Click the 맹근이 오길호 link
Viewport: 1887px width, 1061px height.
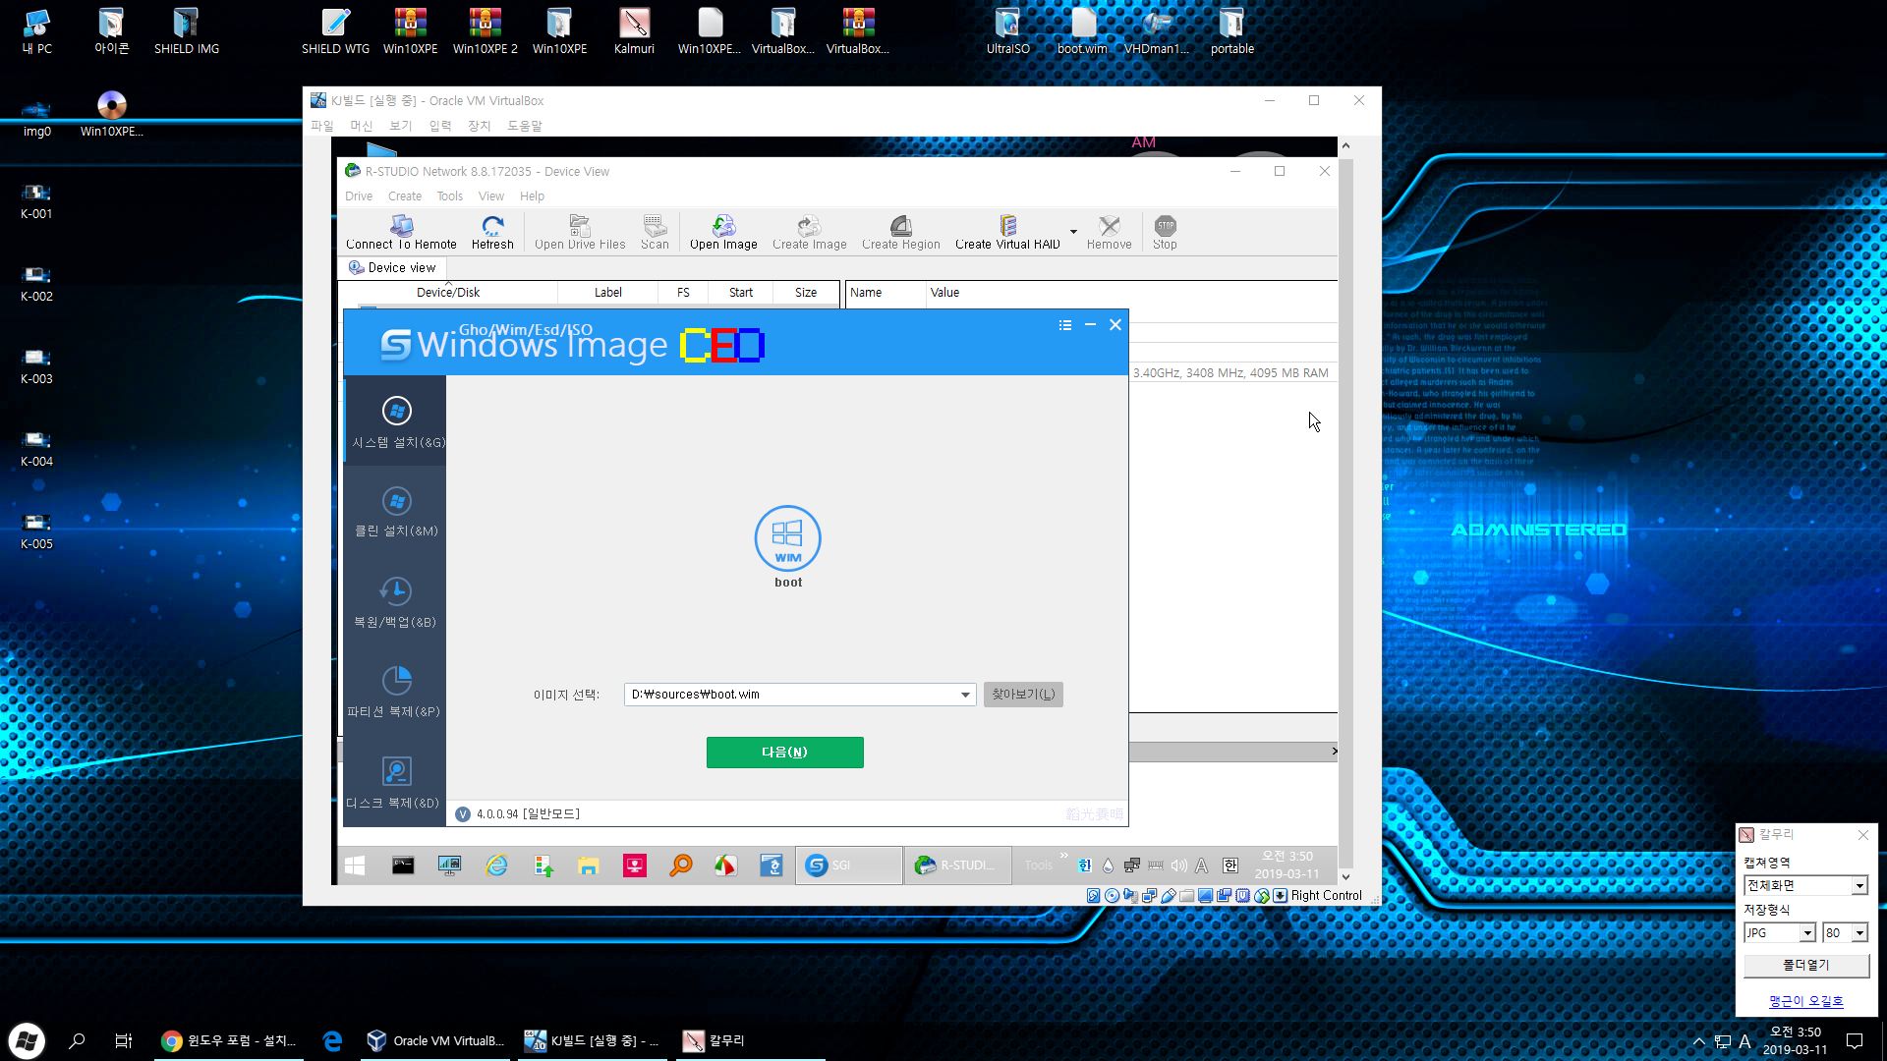(x=1806, y=1001)
